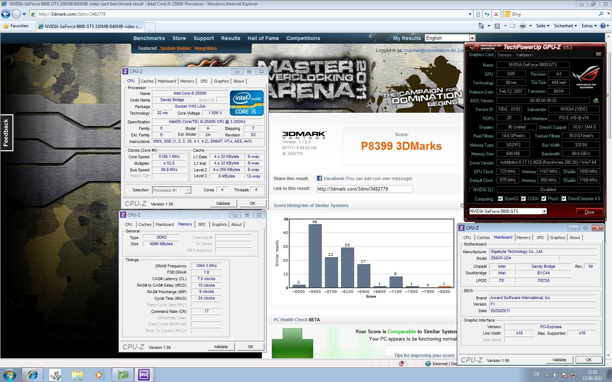Open the Sicherheit menu dropdown

tap(565, 26)
